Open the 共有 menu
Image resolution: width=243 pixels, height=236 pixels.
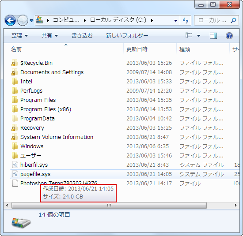coord(49,36)
